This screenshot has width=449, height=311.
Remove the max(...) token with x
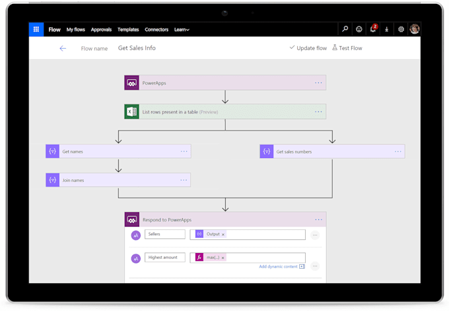pos(223,258)
